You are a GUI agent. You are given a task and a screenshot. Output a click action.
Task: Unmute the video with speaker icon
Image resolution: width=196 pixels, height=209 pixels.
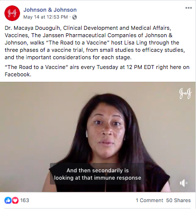[184, 183]
